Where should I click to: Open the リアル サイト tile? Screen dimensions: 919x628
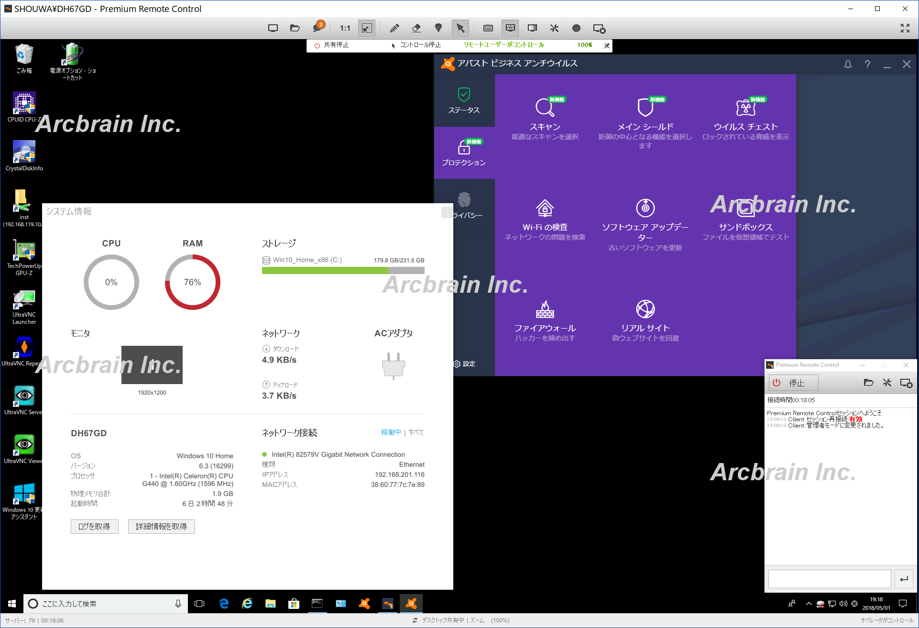point(645,321)
